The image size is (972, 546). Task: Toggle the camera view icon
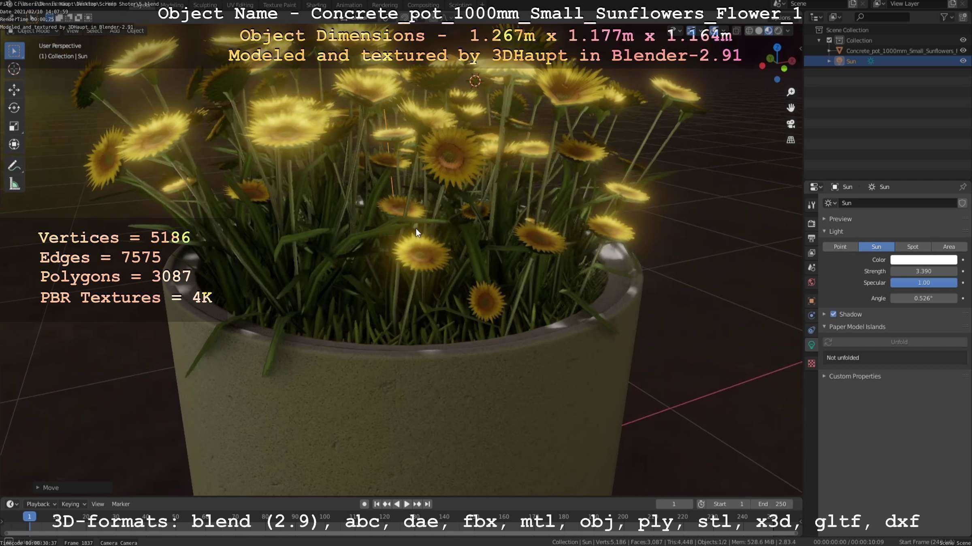(791, 124)
